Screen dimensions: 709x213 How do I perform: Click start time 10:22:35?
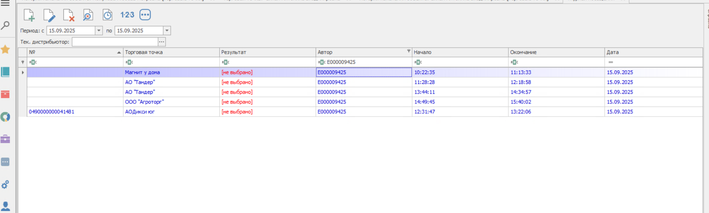click(425, 72)
